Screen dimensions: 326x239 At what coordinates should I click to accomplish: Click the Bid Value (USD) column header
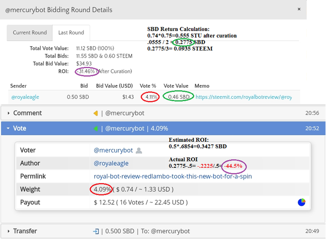pos(114,86)
